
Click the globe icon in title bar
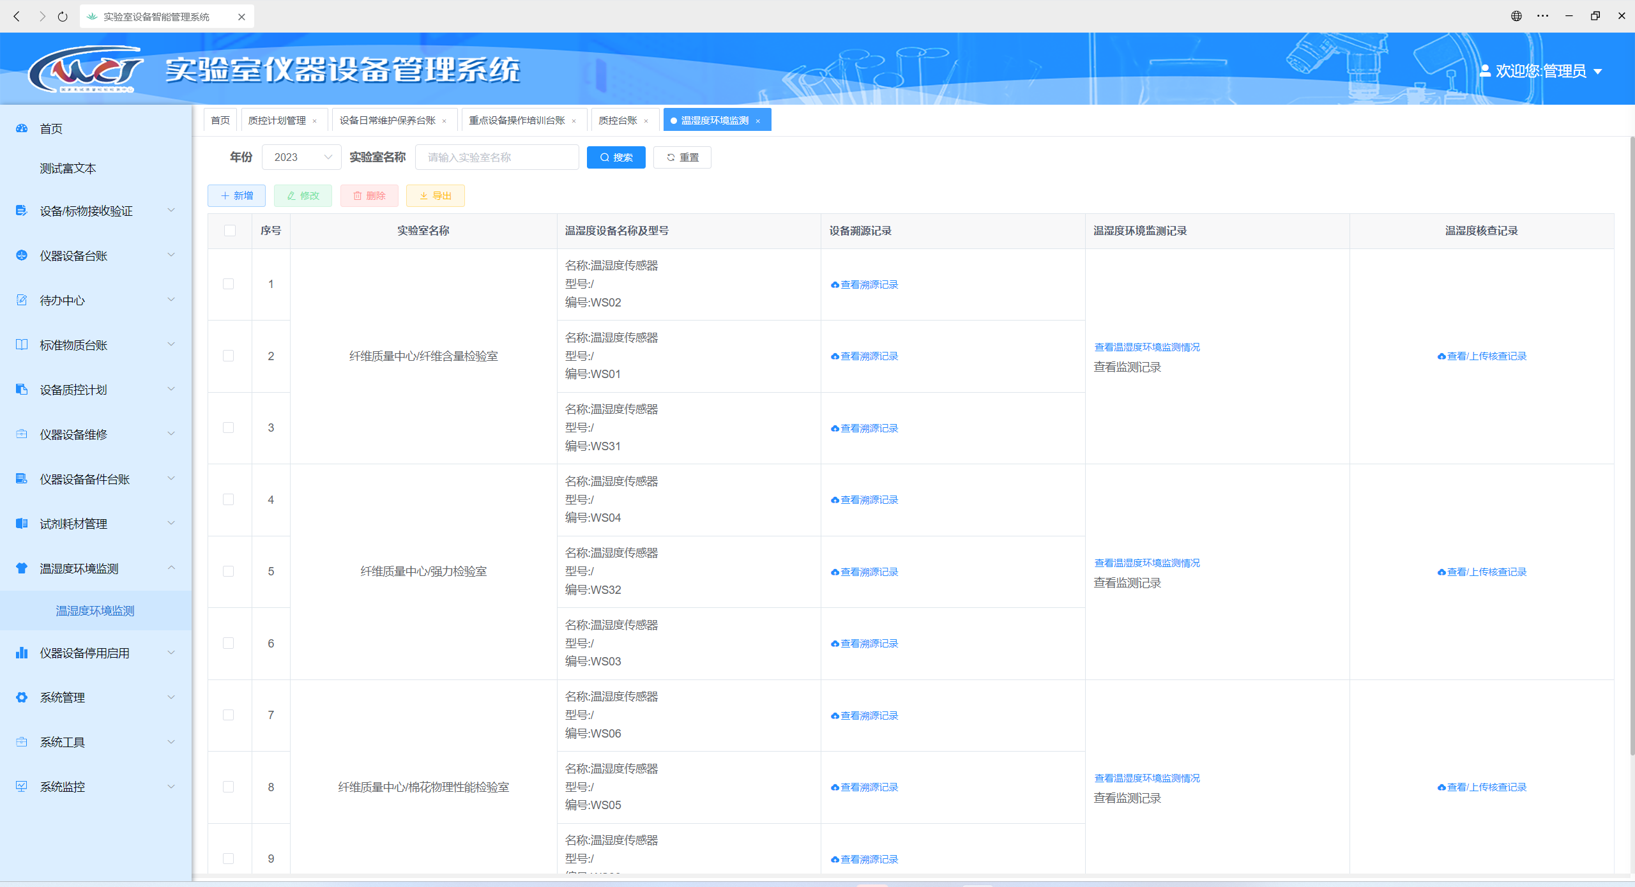tap(1516, 16)
